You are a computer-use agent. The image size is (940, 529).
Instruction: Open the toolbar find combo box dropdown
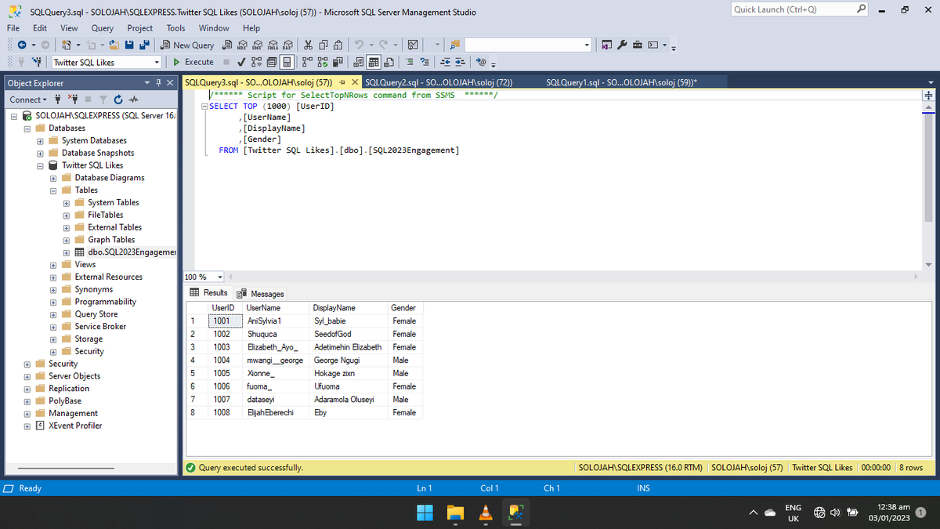coord(587,45)
